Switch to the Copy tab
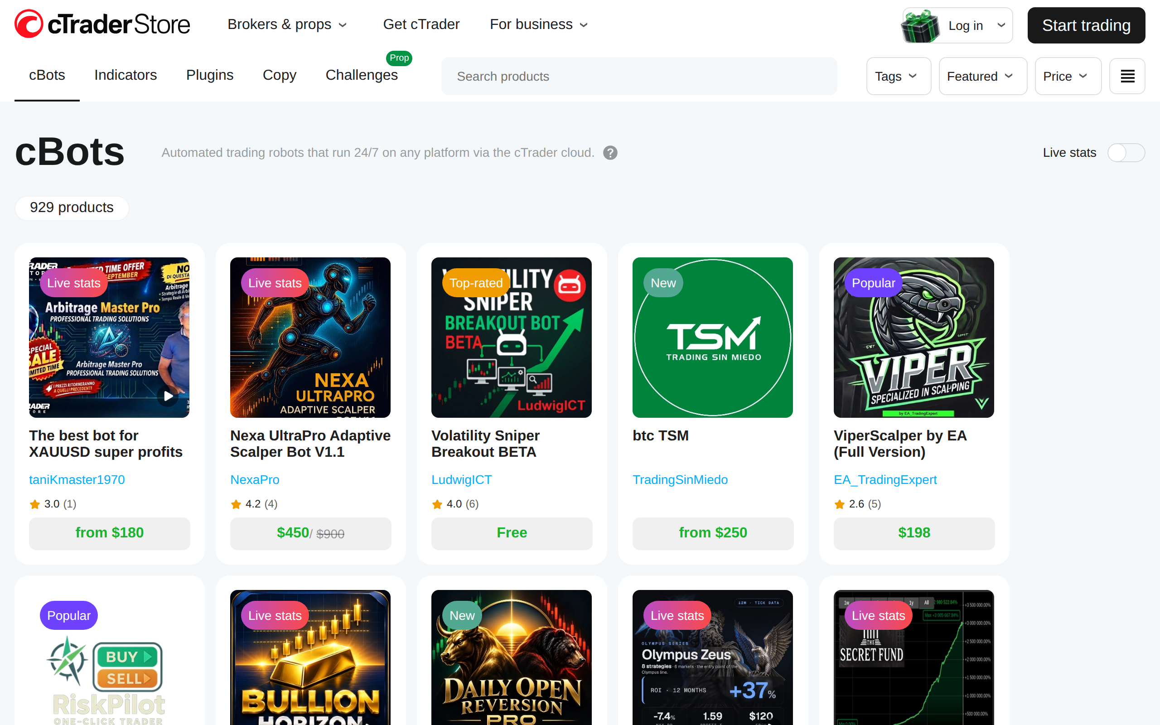The height and width of the screenshot is (725, 1160). point(280,75)
